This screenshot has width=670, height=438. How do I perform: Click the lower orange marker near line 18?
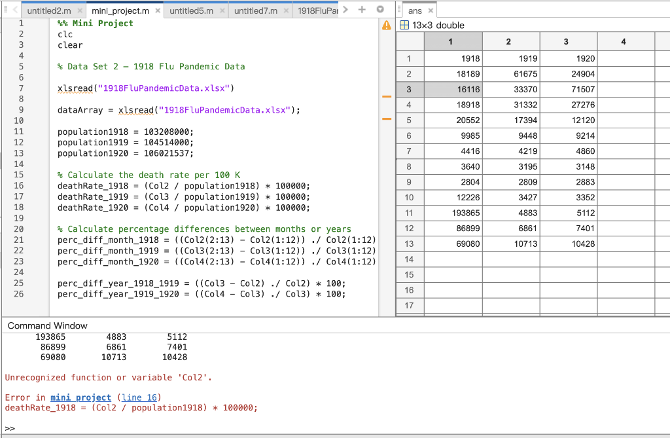point(387,119)
